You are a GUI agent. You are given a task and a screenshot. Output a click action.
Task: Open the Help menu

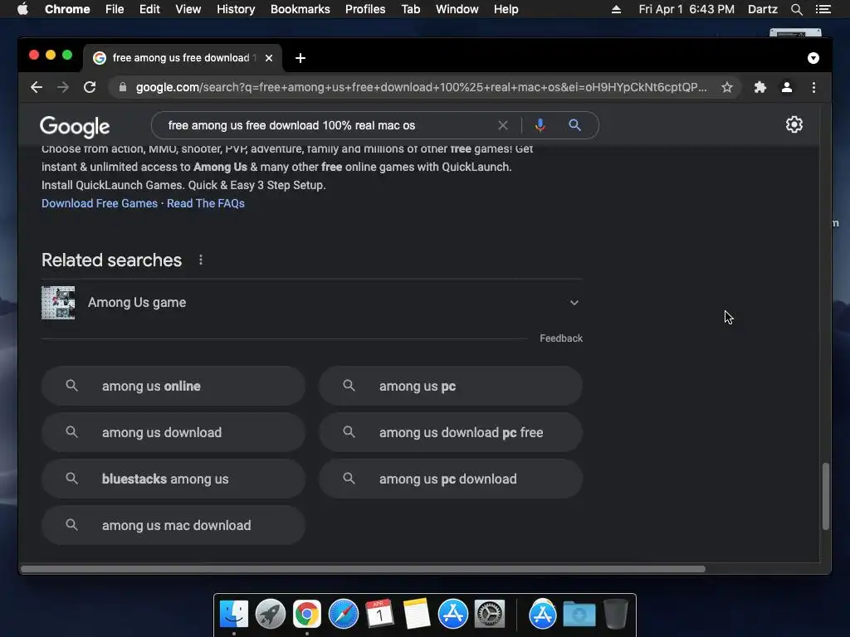coord(506,9)
